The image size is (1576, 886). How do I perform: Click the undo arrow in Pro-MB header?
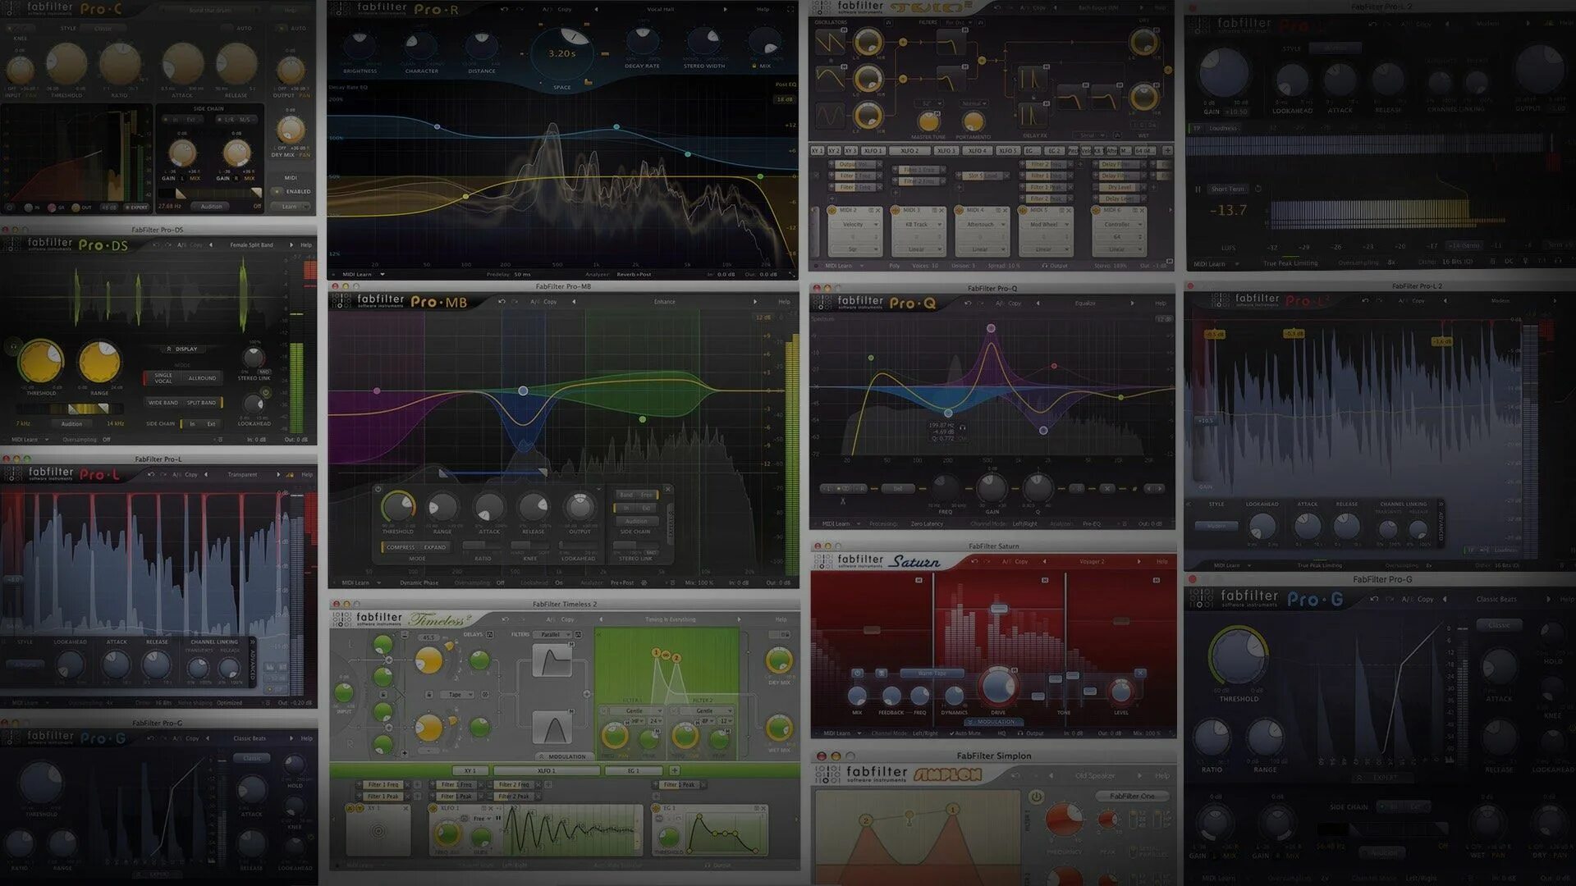pos(502,302)
